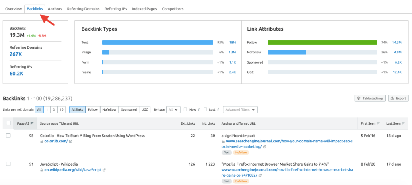Go to the Referring Domains tab
The image size is (412, 185).
click(x=83, y=9)
